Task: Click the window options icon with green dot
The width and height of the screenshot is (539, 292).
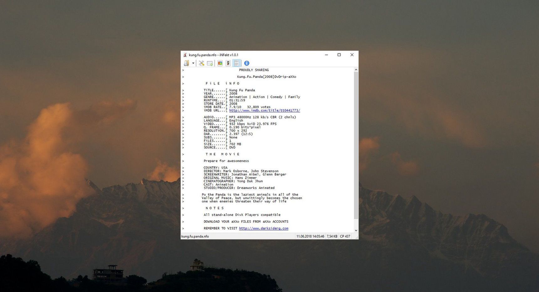Action: [210, 63]
